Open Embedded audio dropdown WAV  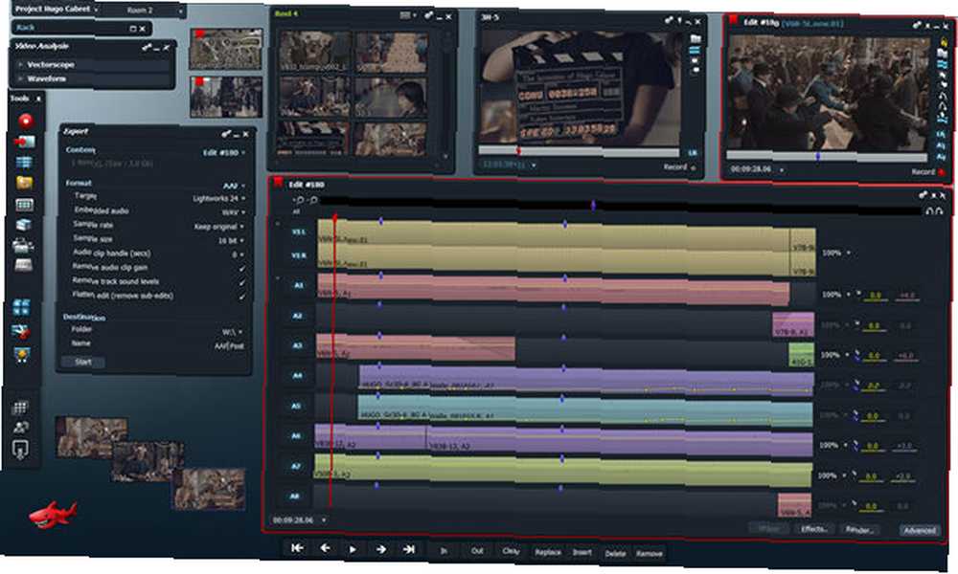point(234,213)
